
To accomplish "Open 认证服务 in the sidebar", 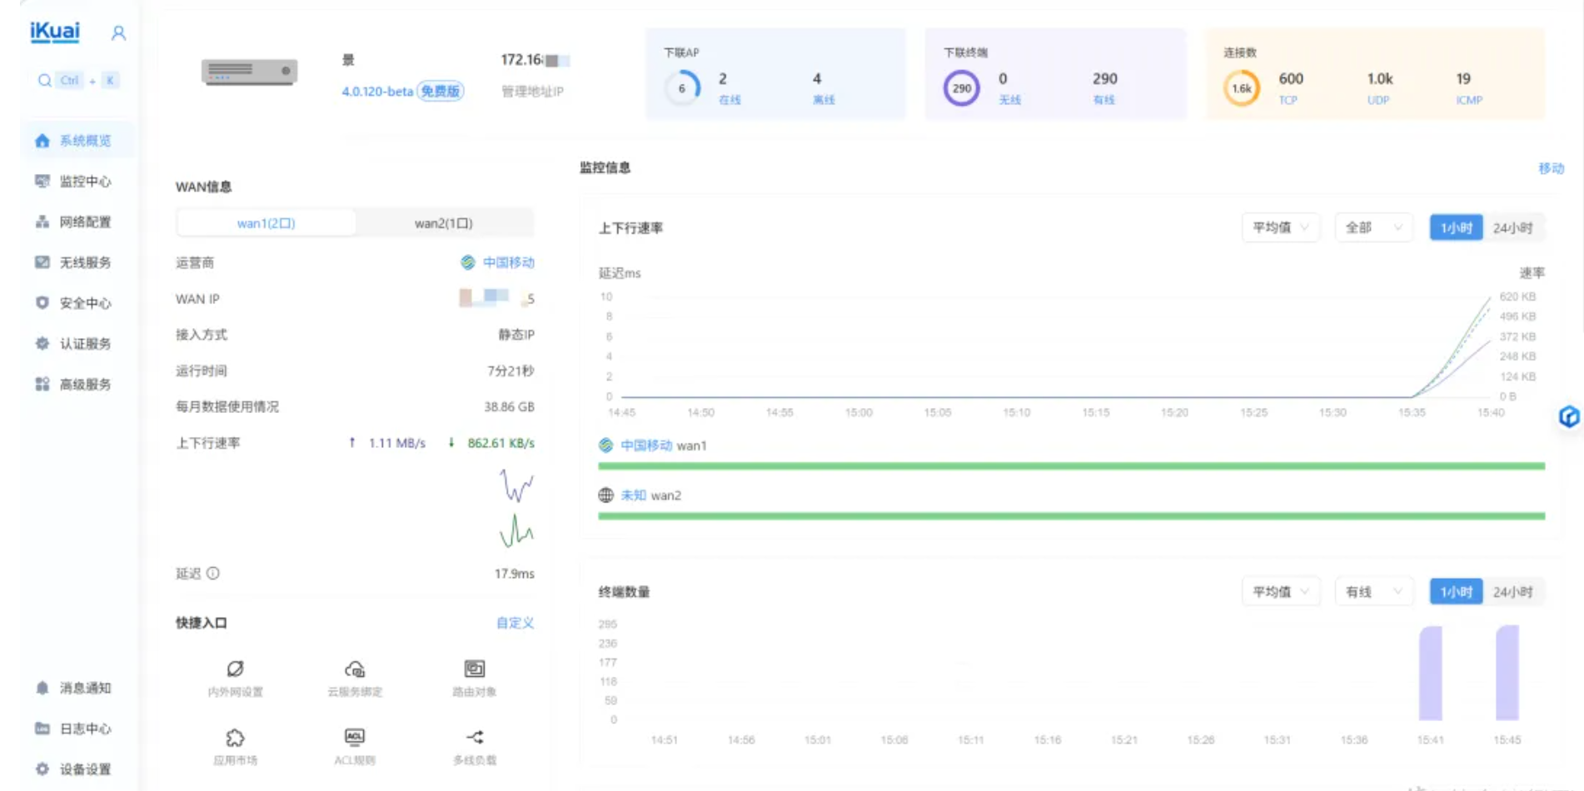I will [x=77, y=343].
